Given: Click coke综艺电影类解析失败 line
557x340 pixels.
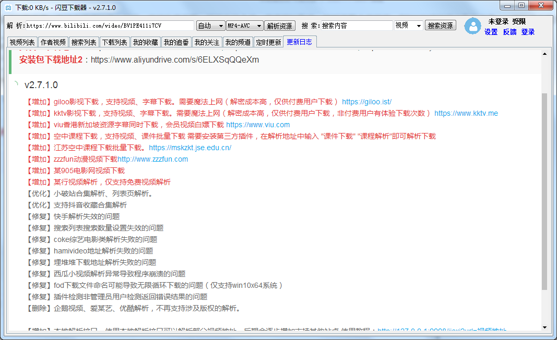Looking at the screenshot, I should pos(91,239).
